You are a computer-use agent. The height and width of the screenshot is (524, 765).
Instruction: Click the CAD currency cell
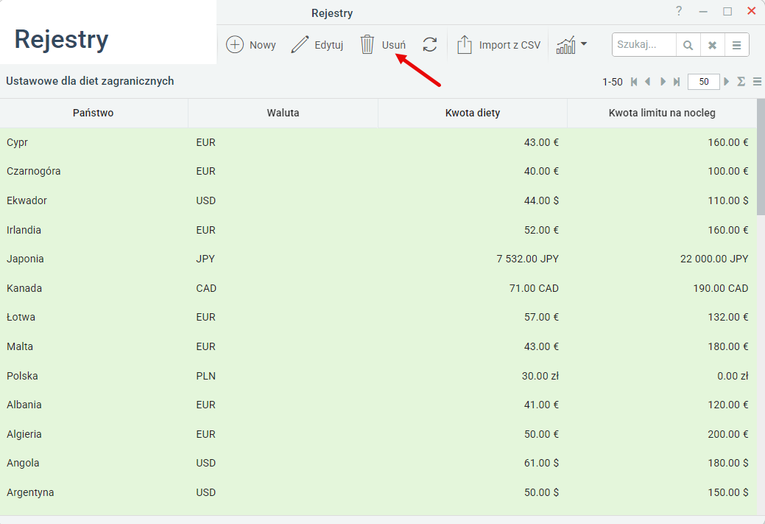(x=206, y=288)
